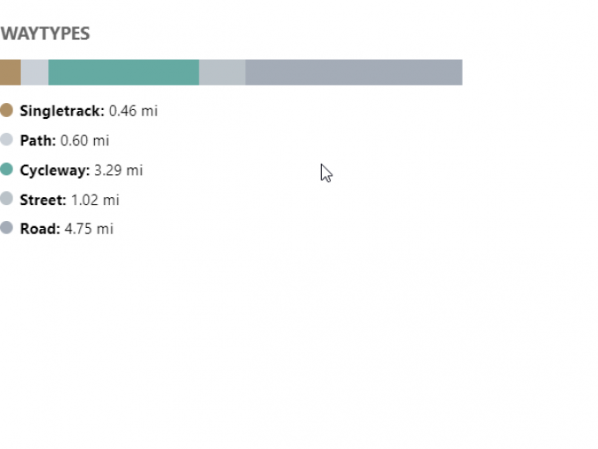Click the 3.29 mi Cycleway distance

[119, 170]
